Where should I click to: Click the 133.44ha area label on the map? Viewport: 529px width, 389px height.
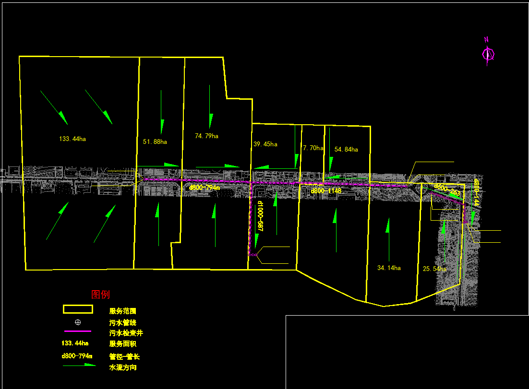click(x=72, y=139)
